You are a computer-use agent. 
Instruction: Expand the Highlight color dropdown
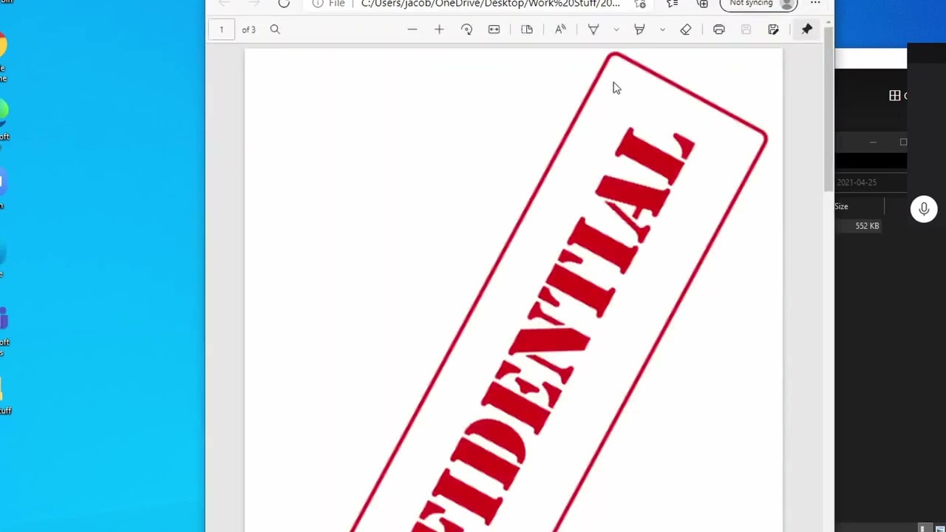point(662,30)
